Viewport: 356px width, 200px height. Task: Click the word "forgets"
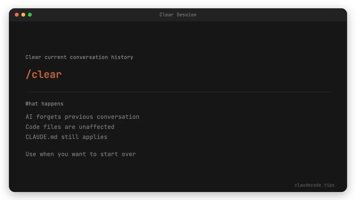[x=49, y=117]
